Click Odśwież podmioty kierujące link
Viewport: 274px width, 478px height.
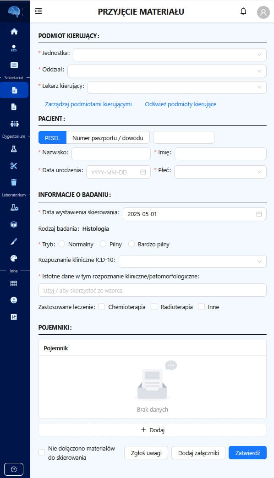181,104
